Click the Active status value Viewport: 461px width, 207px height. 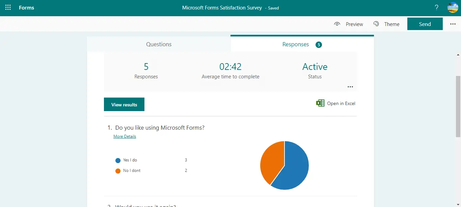tap(315, 67)
